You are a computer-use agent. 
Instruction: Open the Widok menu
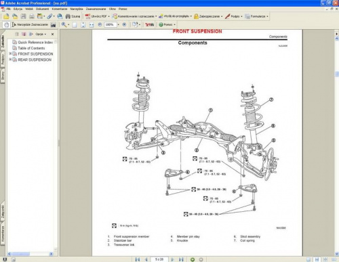(29, 9)
